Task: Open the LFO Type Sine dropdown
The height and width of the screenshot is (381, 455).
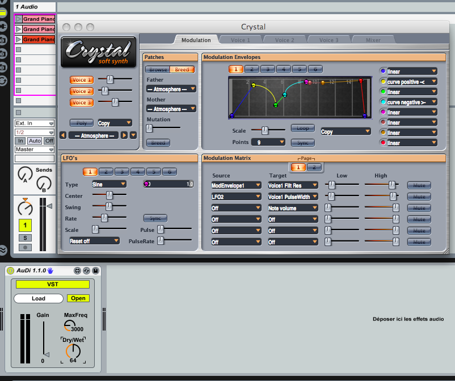Action: (109, 184)
